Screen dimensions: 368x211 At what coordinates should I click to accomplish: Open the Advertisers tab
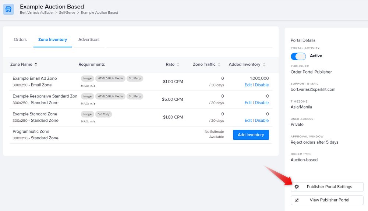(x=89, y=40)
